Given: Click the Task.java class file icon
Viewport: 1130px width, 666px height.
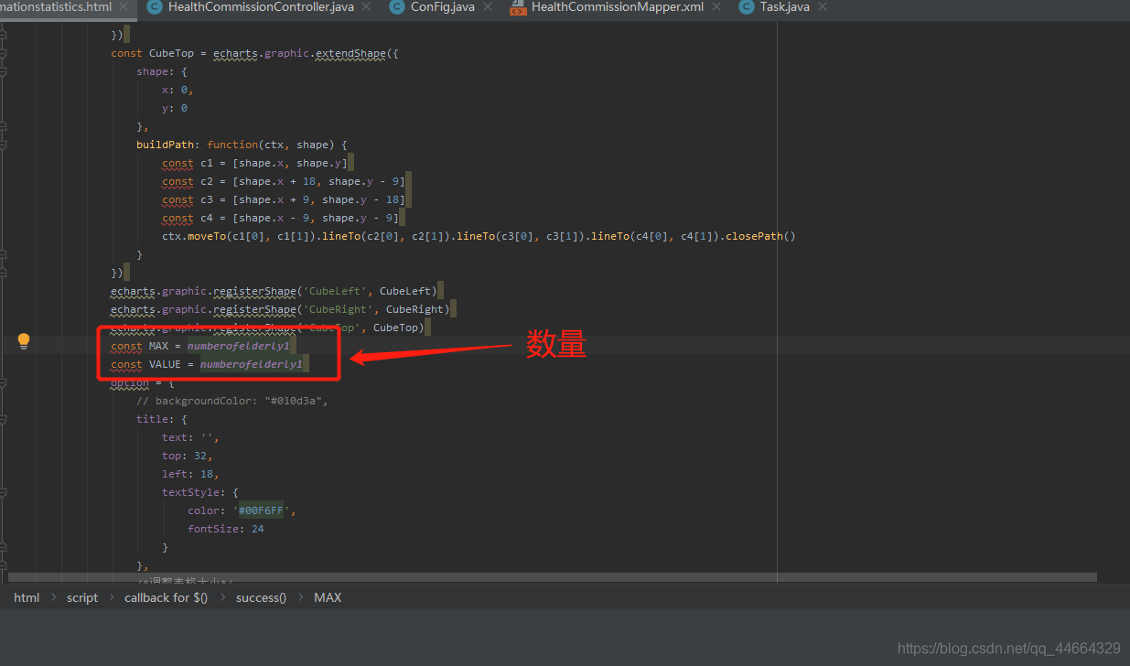Looking at the screenshot, I should [746, 7].
